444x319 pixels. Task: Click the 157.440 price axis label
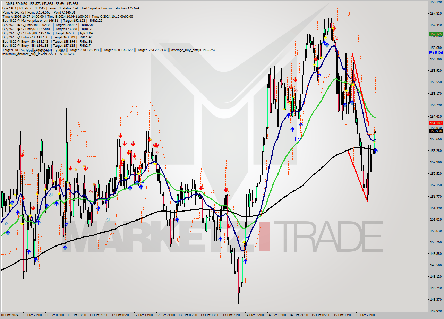click(x=436, y=25)
